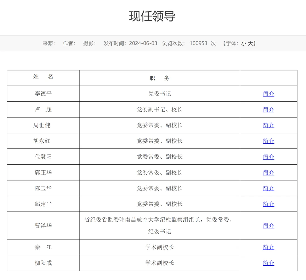
Task: Open 简介 link for 郭正华
Action: (268, 172)
